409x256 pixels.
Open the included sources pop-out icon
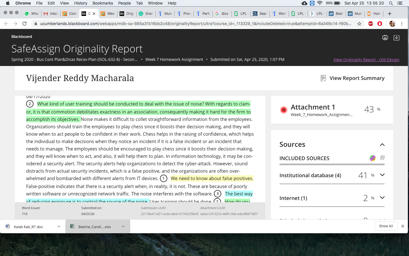click(382, 158)
